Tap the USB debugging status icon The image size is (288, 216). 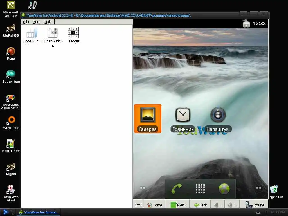pyautogui.click(x=246, y=24)
